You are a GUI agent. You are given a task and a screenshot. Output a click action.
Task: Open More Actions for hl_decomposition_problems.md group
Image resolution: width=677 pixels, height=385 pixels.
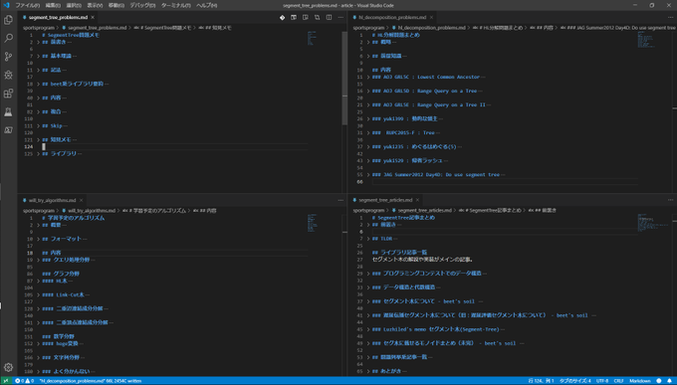point(670,18)
